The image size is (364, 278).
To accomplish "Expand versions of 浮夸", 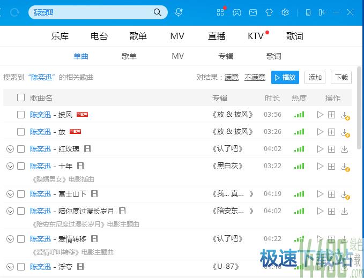I will coord(10,267).
